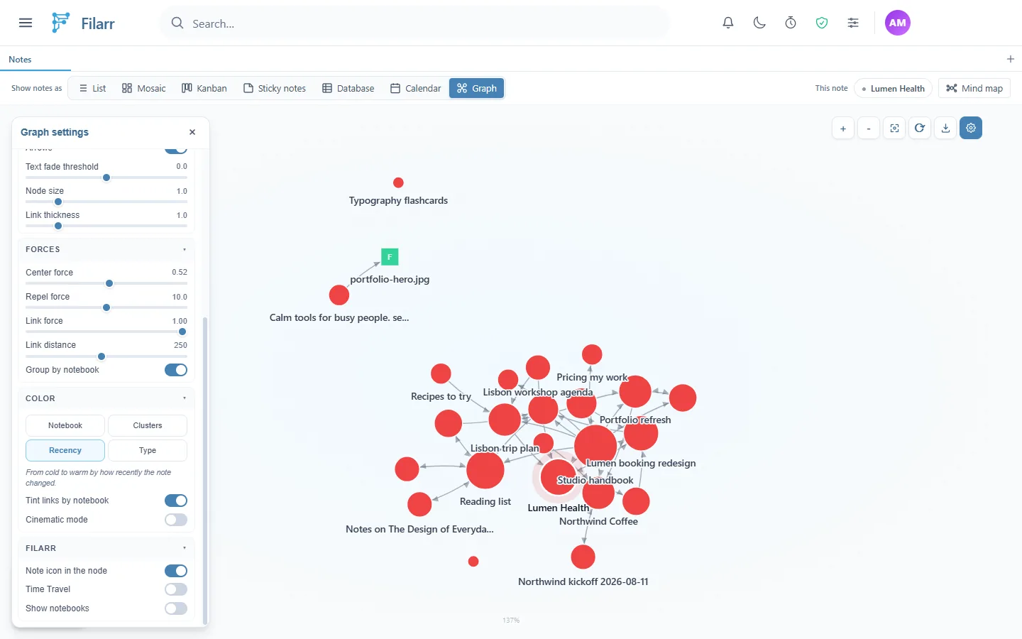
Task: Select Notebook color mode
Action: [x=65, y=425]
